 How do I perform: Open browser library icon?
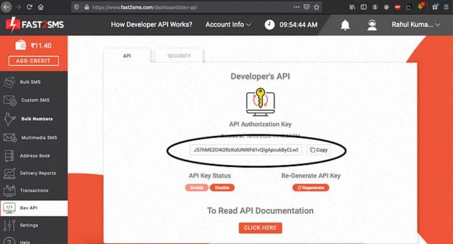(x=352, y=7)
